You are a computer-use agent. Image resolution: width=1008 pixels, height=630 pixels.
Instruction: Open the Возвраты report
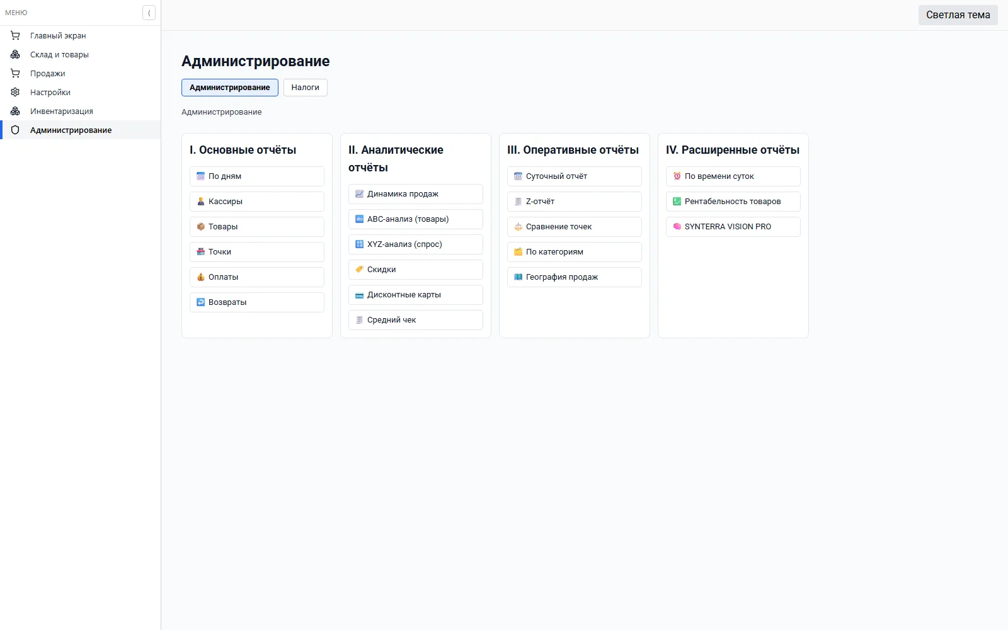tap(257, 302)
